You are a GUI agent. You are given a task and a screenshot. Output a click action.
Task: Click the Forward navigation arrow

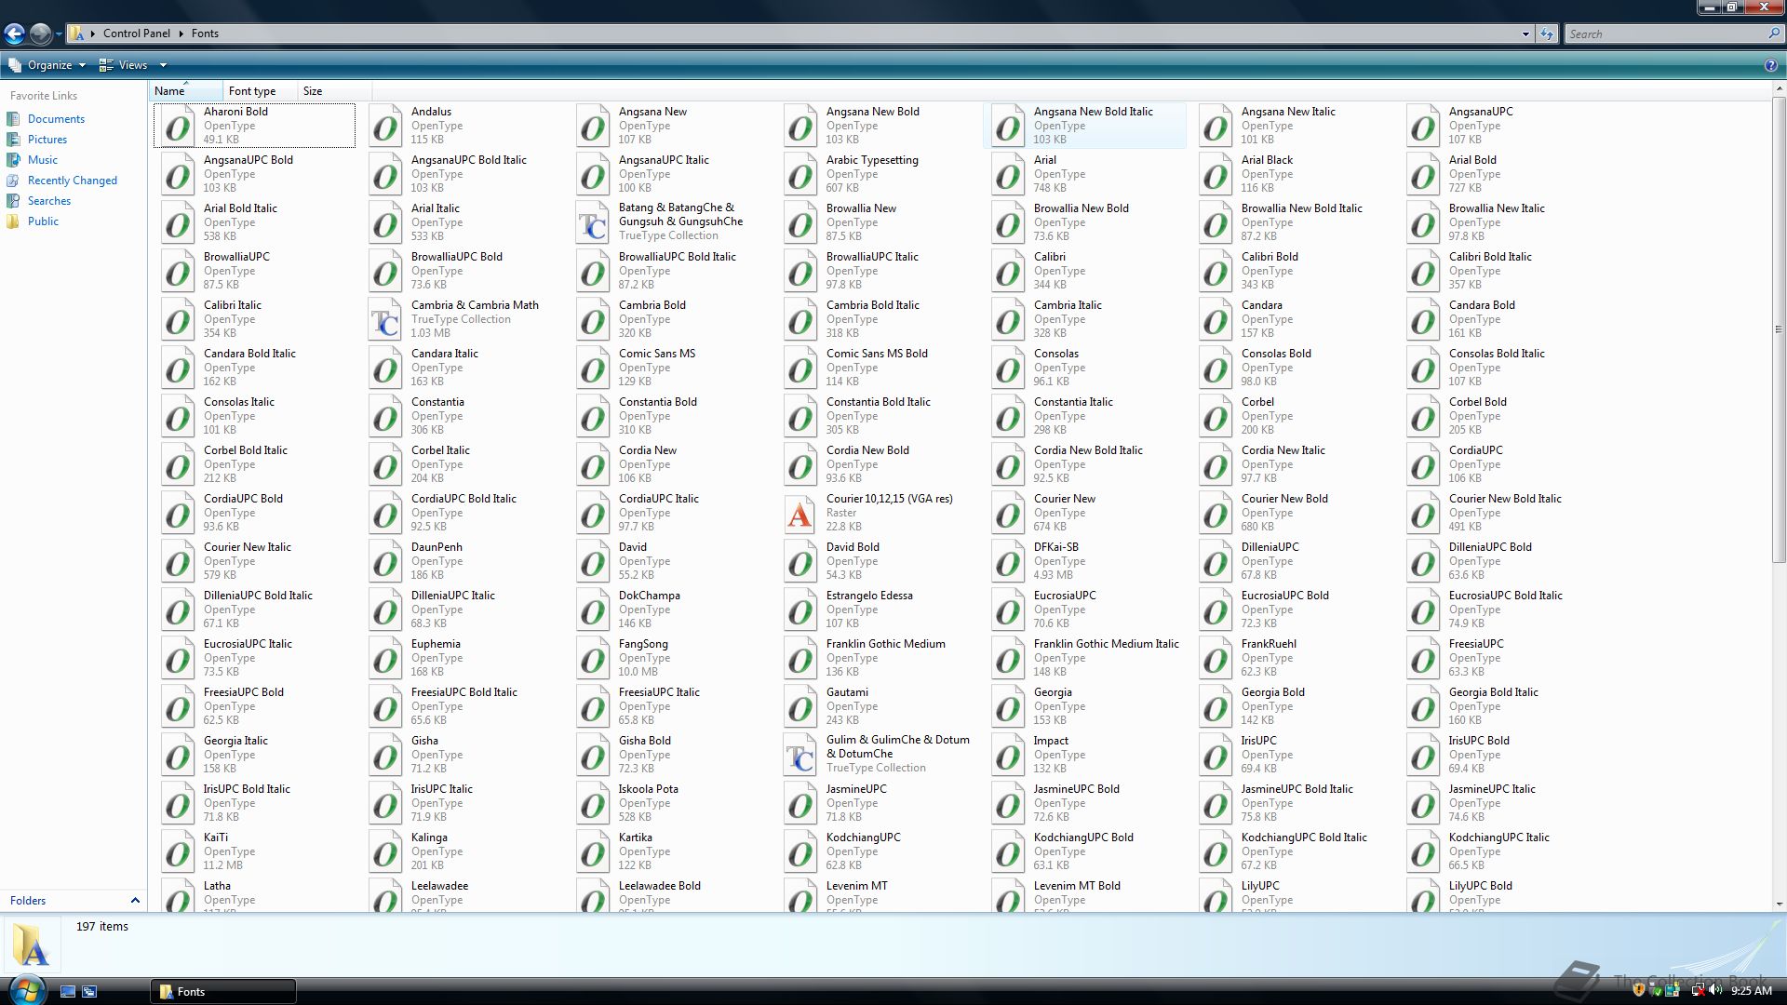40,33
